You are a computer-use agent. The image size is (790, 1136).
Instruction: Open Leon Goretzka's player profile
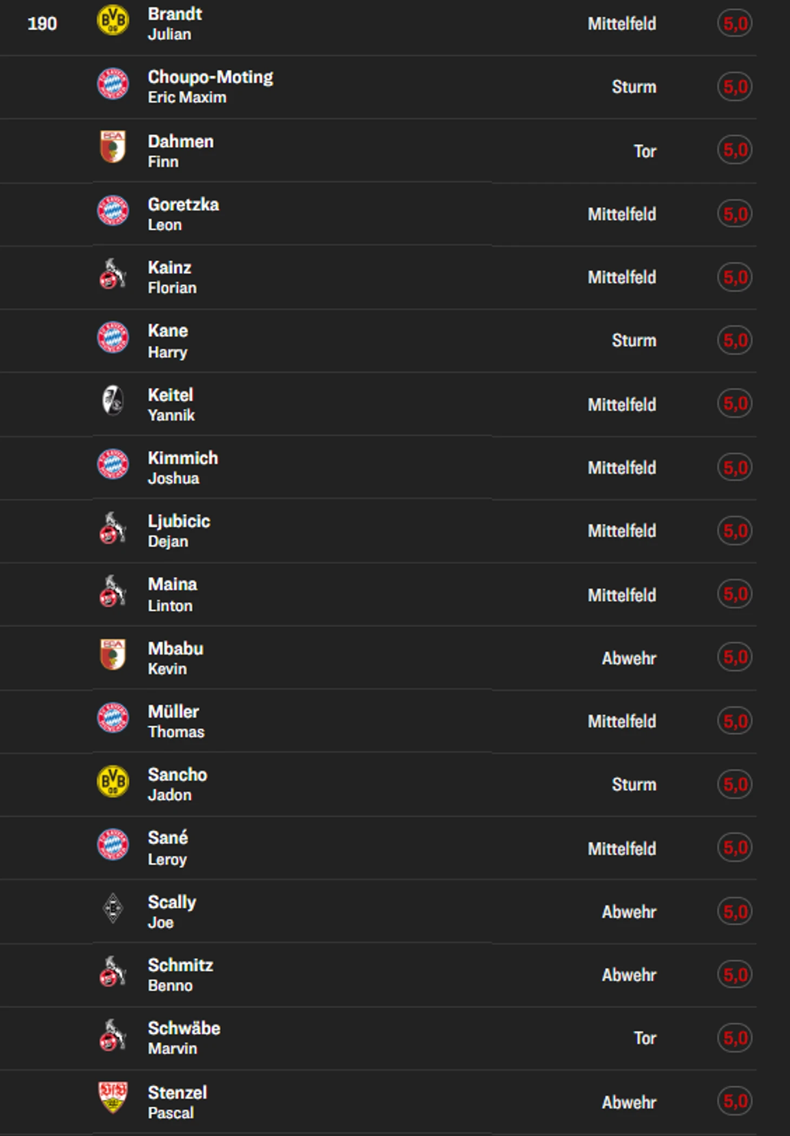click(183, 214)
